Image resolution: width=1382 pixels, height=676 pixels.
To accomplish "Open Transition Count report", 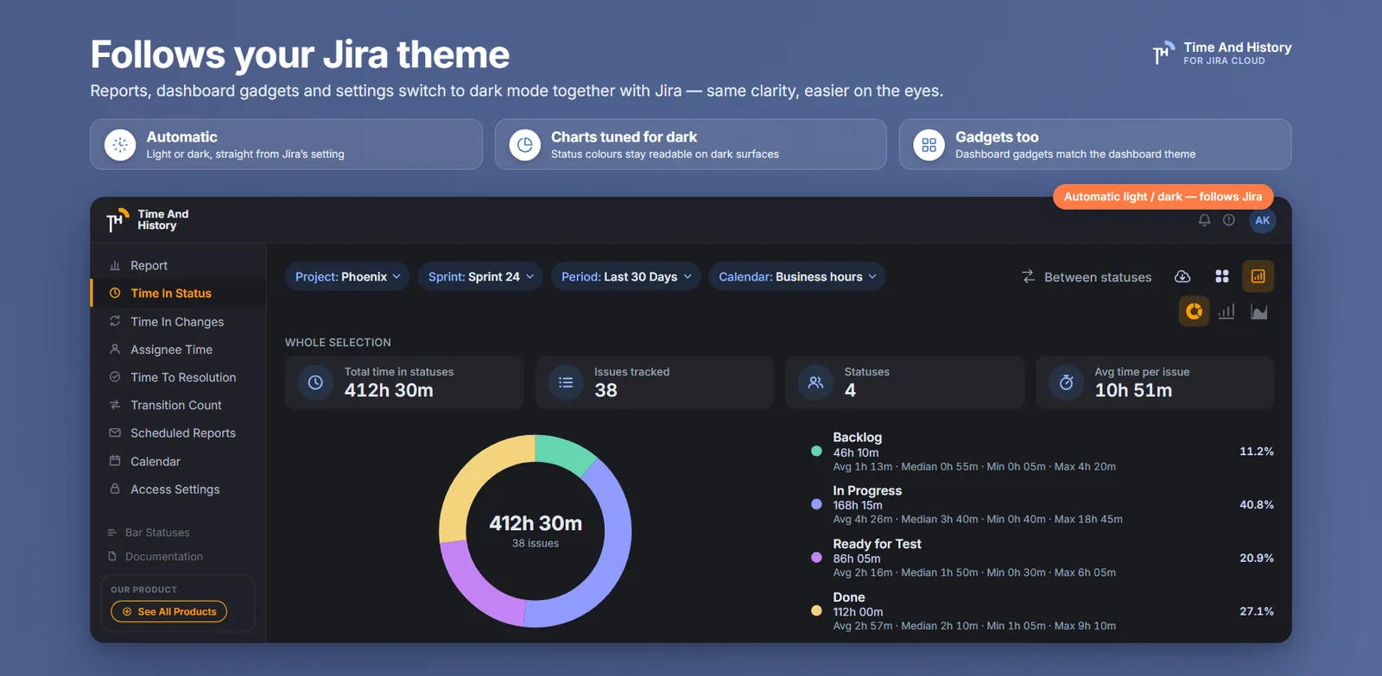I will click(178, 405).
